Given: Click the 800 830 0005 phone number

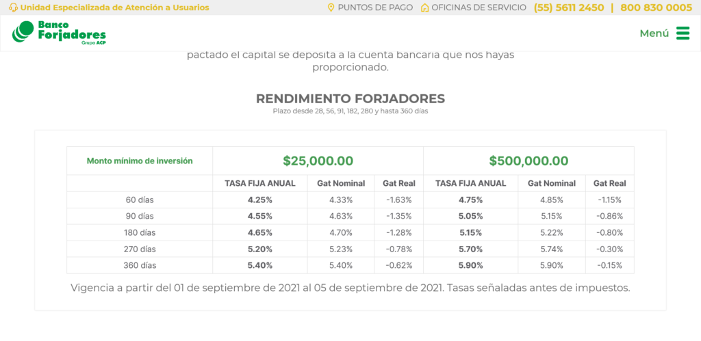Looking at the screenshot, I should click(x=656, y=8).
